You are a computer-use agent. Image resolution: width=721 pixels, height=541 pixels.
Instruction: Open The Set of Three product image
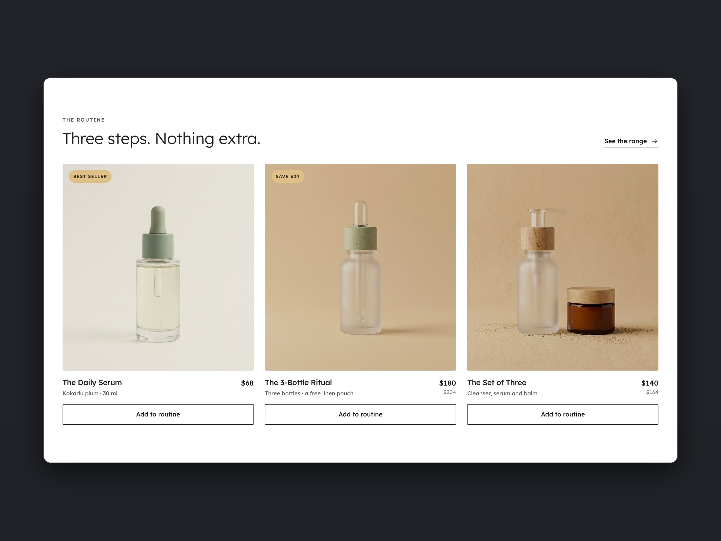(563, 267)
